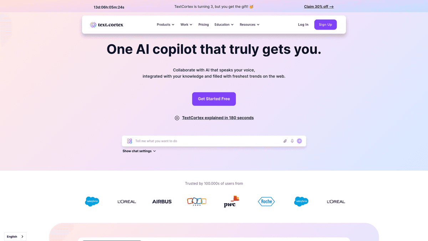This screenshot has width=428, height=241.
Task: Open the English language selector
Action: (x=15, y=237)
